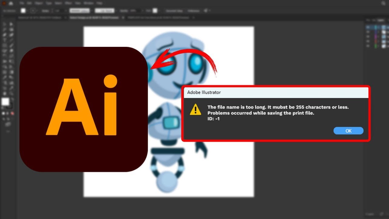The image size is (389, 219).
Task: Click the yellow warning triangle icon
Action: pyautogui.click(x=195, y=109)
